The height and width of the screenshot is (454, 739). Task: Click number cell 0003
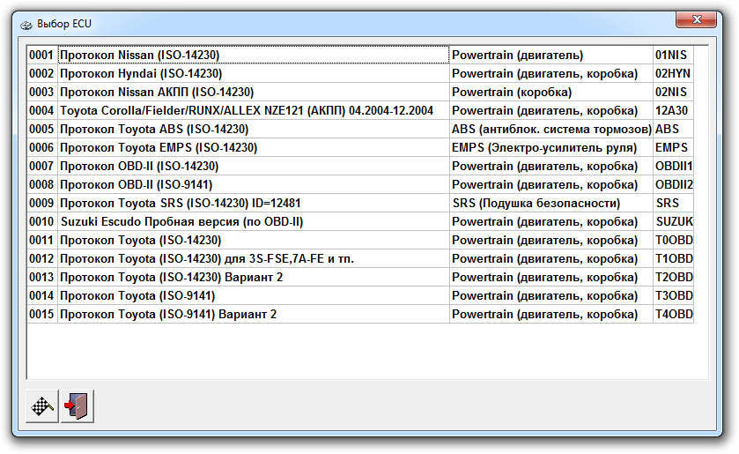pos(42,92)
